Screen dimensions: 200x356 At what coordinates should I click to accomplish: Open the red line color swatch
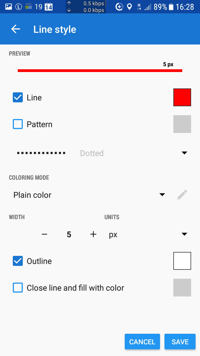click(182, 97)
